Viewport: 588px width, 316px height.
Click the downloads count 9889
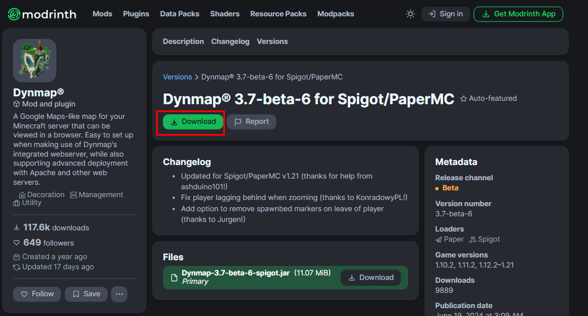[x=444, y=291]
